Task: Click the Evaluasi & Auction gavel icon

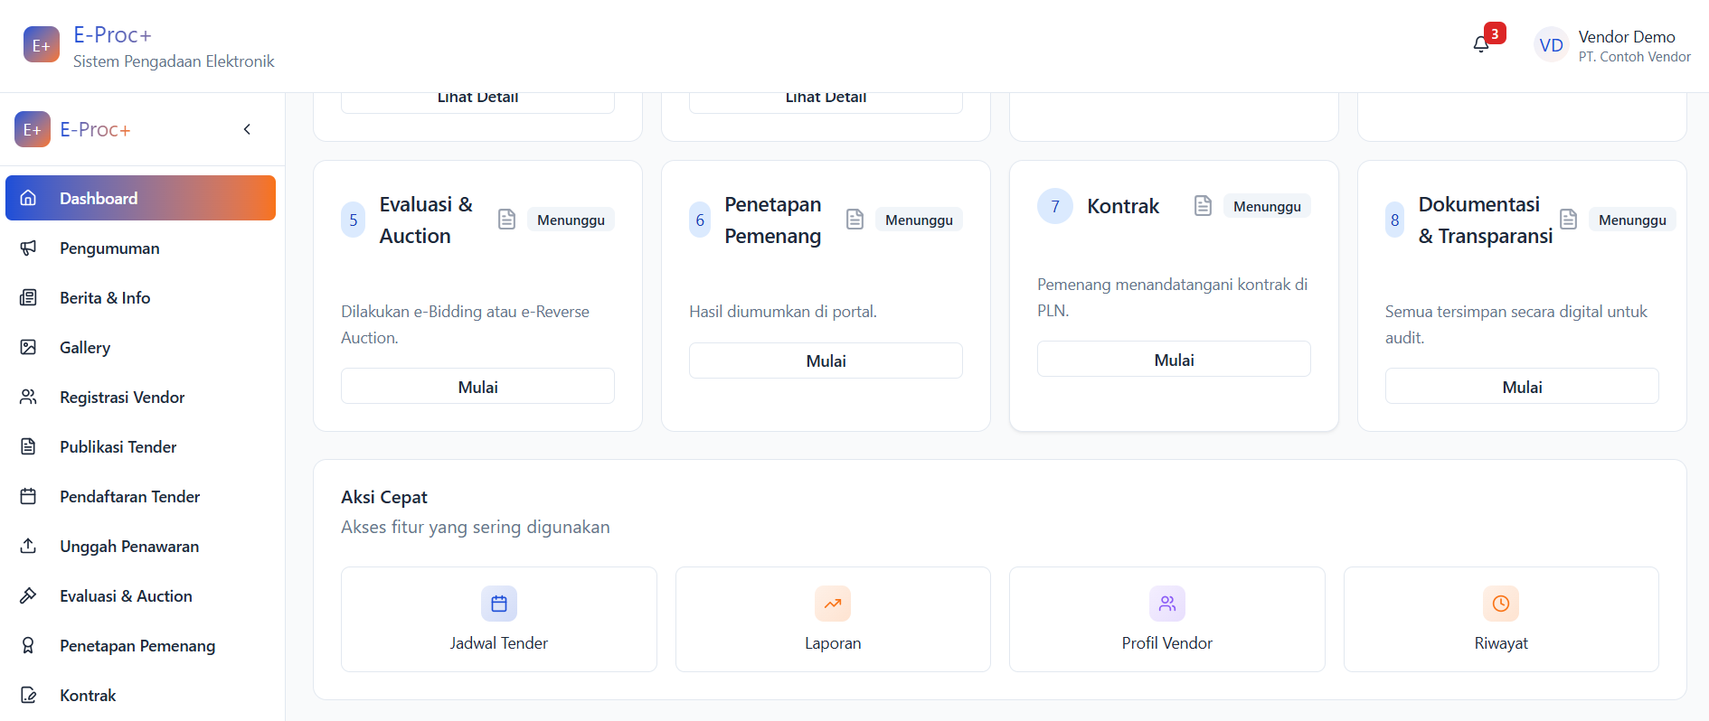Action: pyautogui.click(x=29, y=596)
